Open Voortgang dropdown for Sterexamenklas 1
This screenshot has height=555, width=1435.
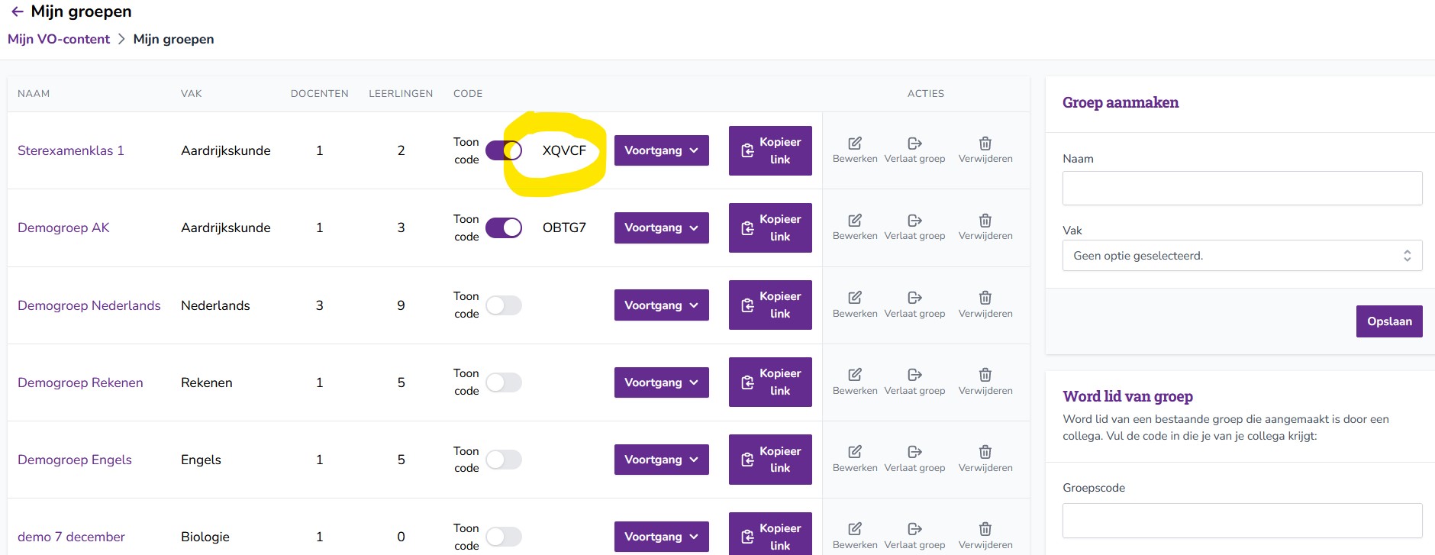coord(661,150)
